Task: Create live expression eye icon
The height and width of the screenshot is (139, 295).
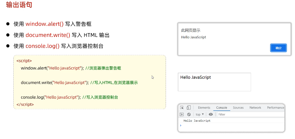Action: [x=211, y=114]
